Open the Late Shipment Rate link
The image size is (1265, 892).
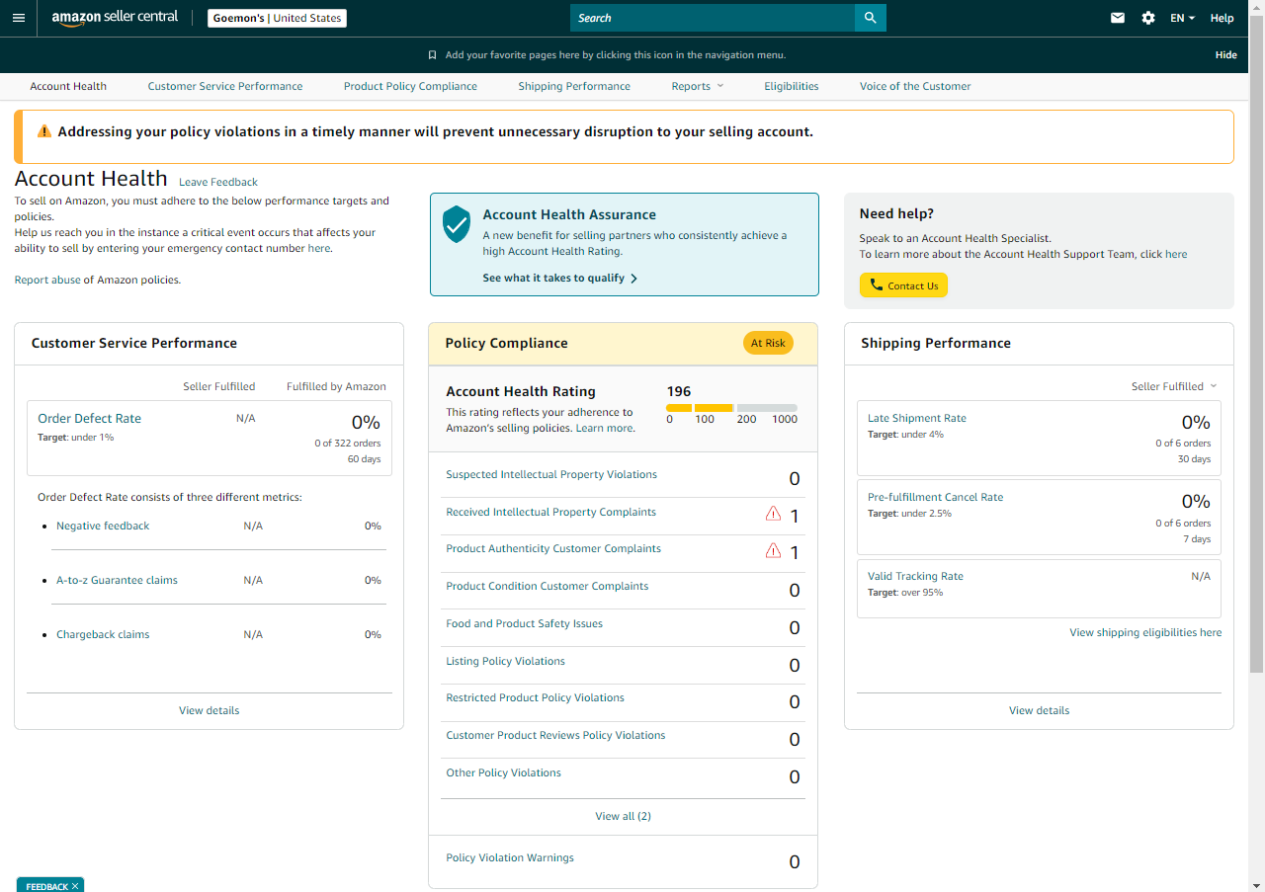click(917, 419)
